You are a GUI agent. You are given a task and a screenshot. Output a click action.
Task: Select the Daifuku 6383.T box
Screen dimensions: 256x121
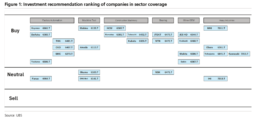(41, 35)
